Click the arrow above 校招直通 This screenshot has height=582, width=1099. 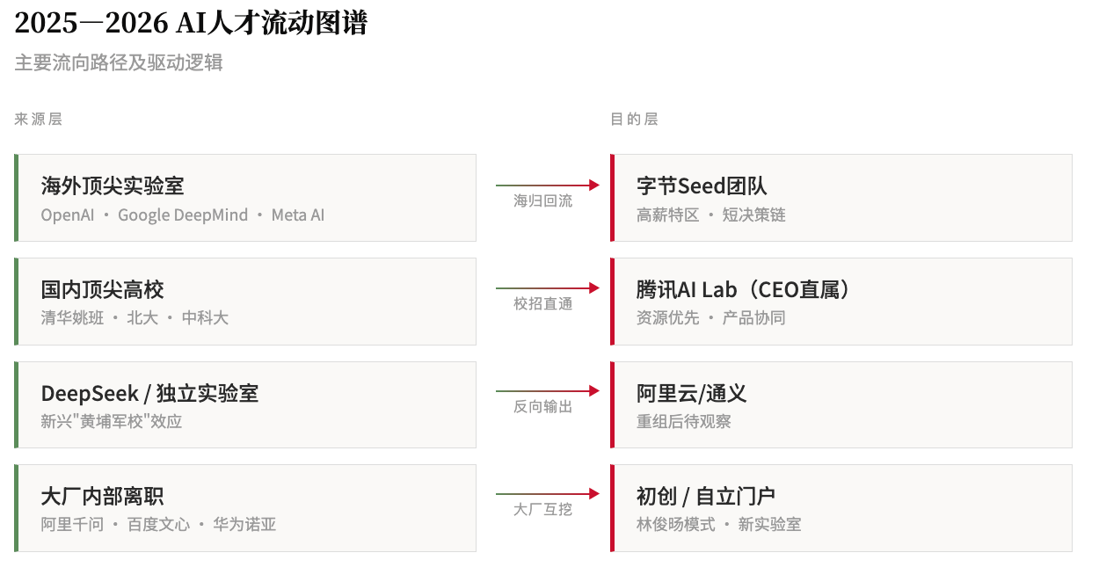547,288
